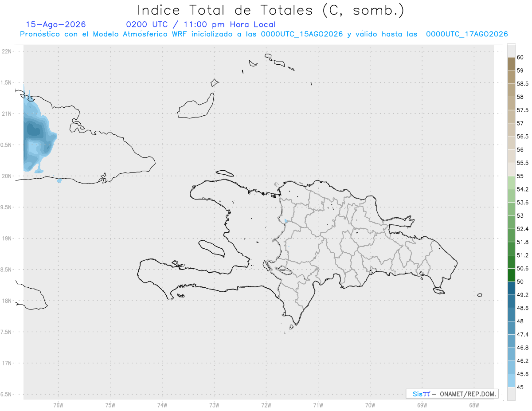This screenshot has height=411, width=532.
Task: Click the darkest blue core of the shaded area
Action: tap(33, 130)
